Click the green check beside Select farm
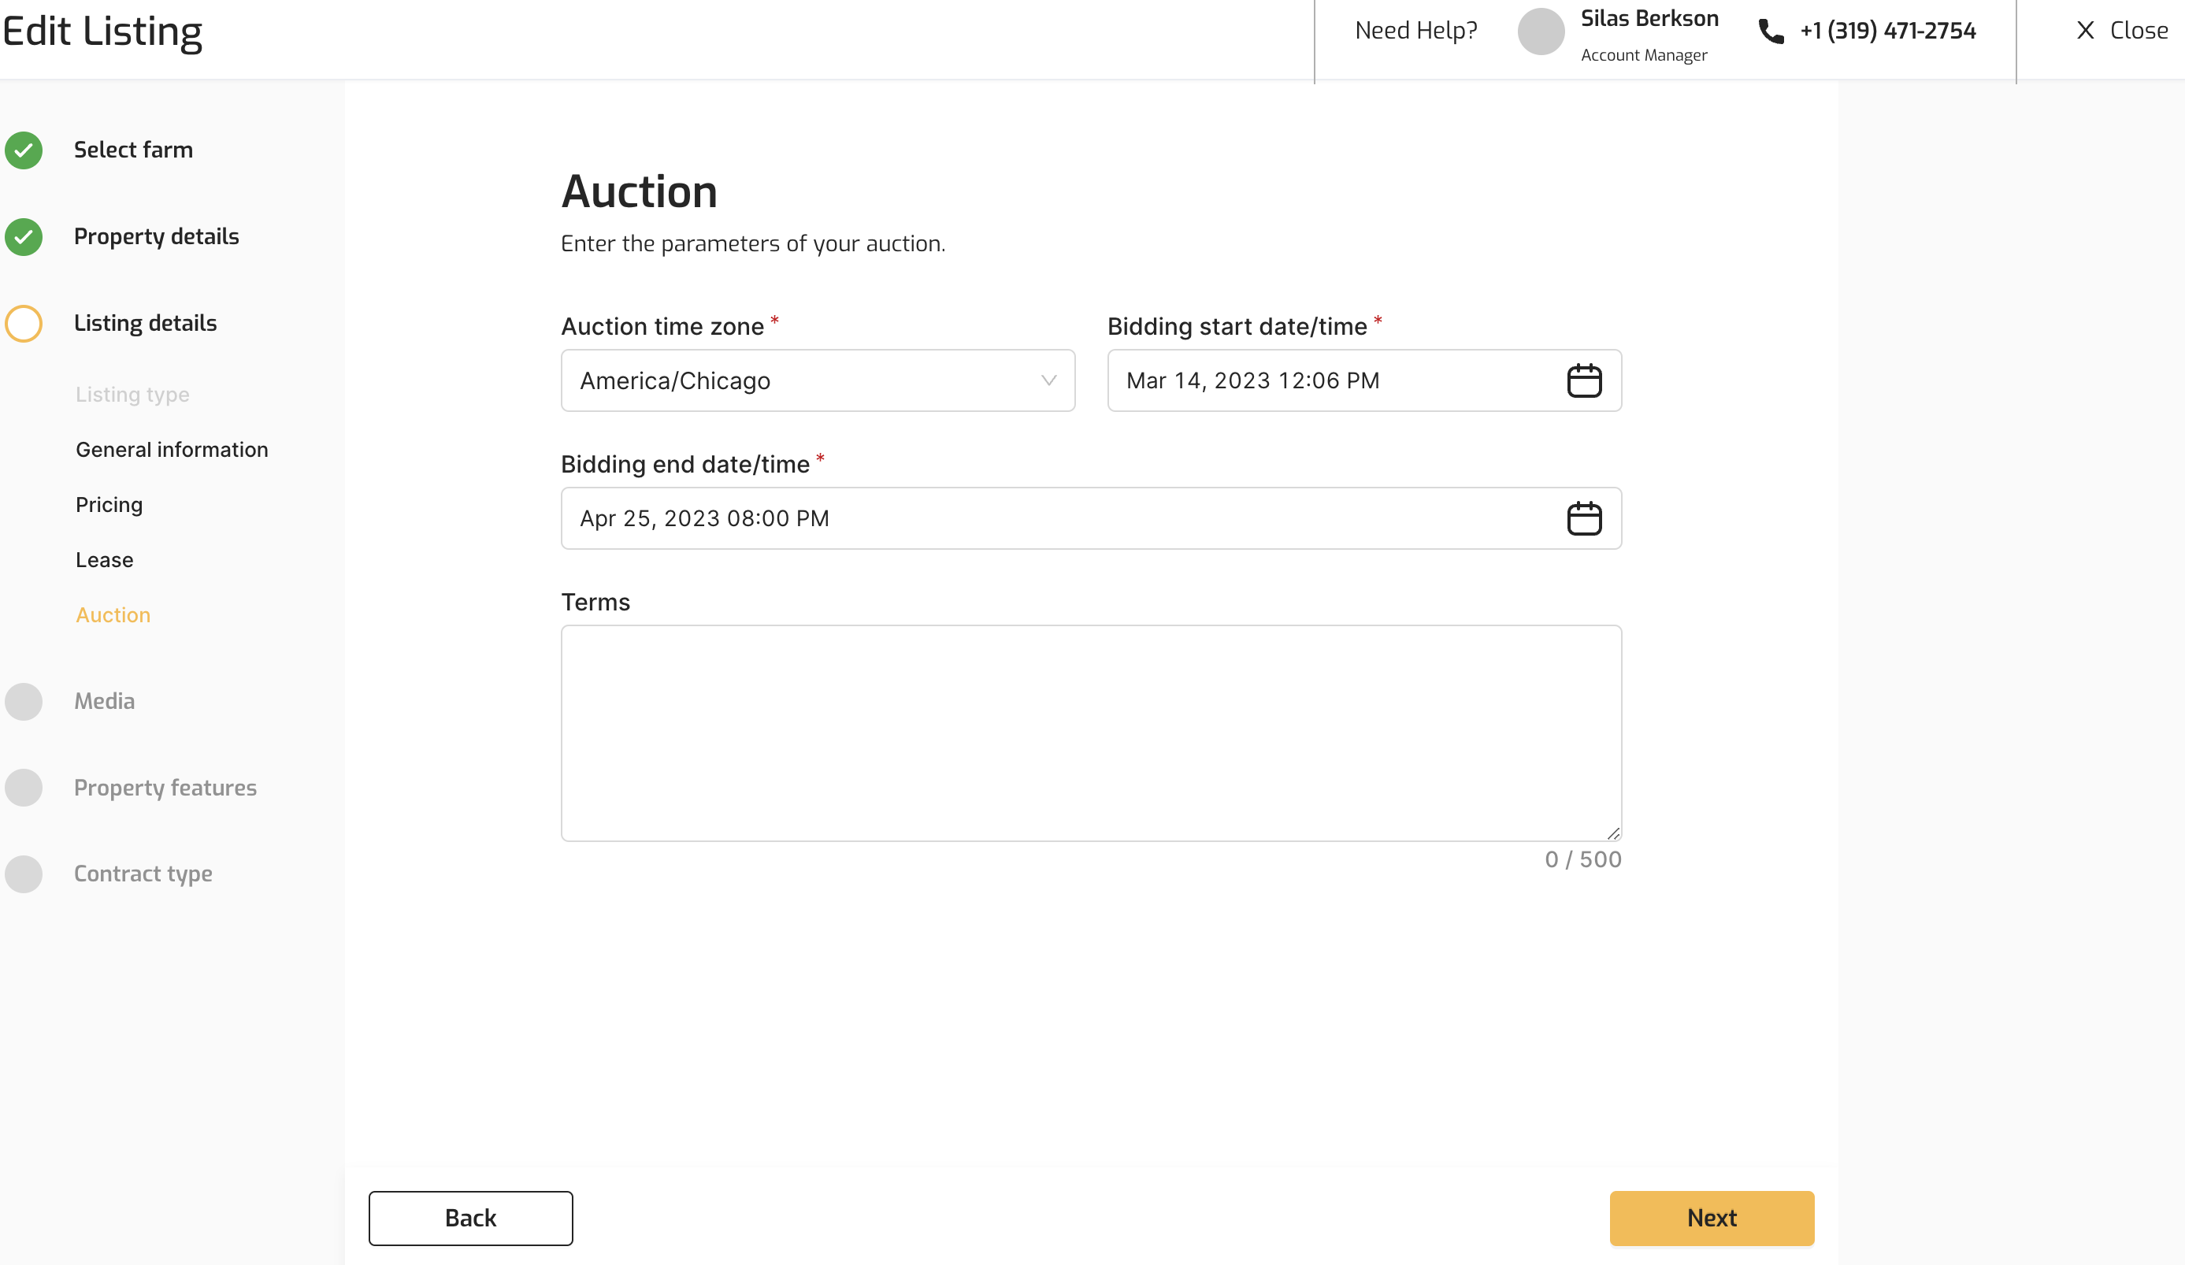 24,150
